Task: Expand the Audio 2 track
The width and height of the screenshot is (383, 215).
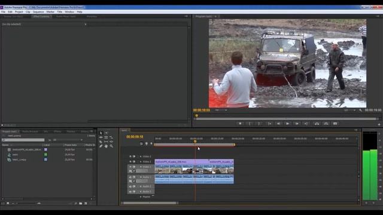Action: pyautogui.click(x=141, y=186)
